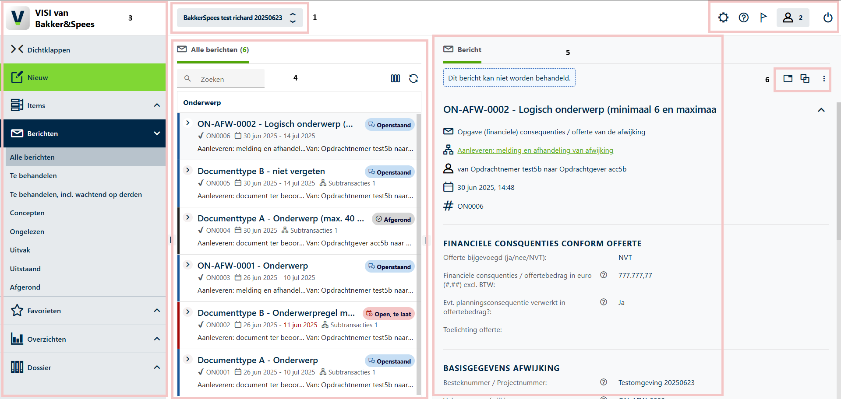Image resolution: width=841 pixels, height=399 pixels.
Task: Click the duplicate windows icon
Action: point(805,78)
